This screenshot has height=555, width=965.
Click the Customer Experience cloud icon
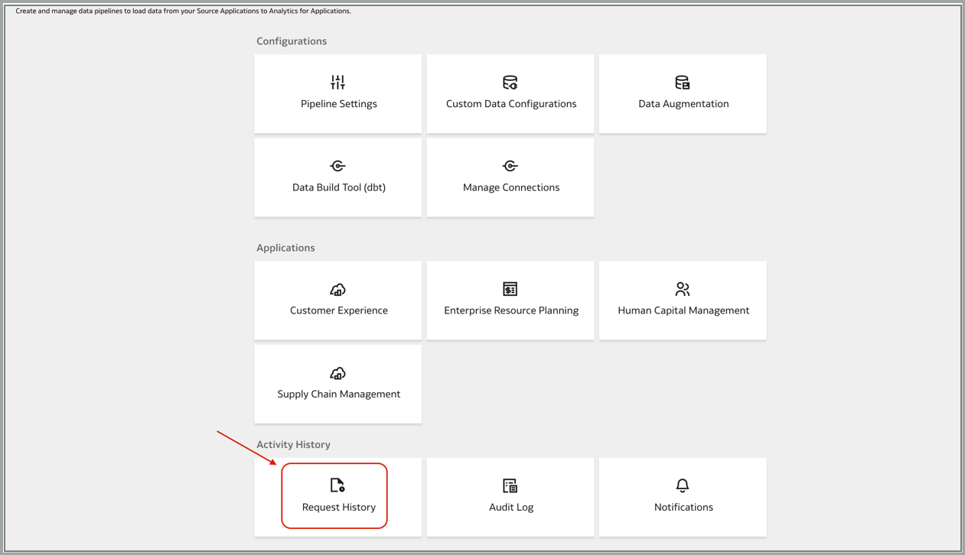pos(337,289)
